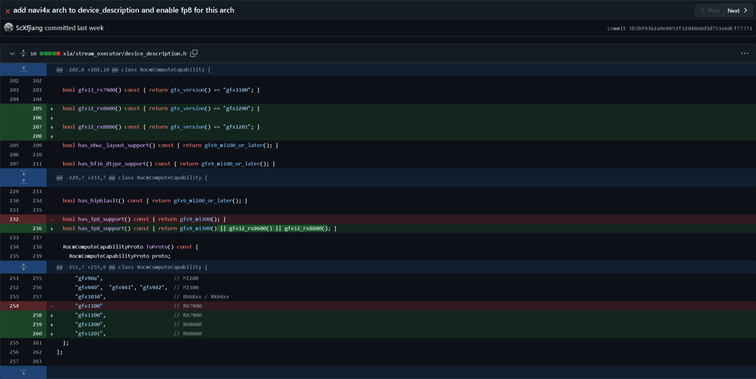The height and width of the screenshot is (379, 756).
Task: Open xla/stream_executor/device_description.h file link
Action: point(124,53)
